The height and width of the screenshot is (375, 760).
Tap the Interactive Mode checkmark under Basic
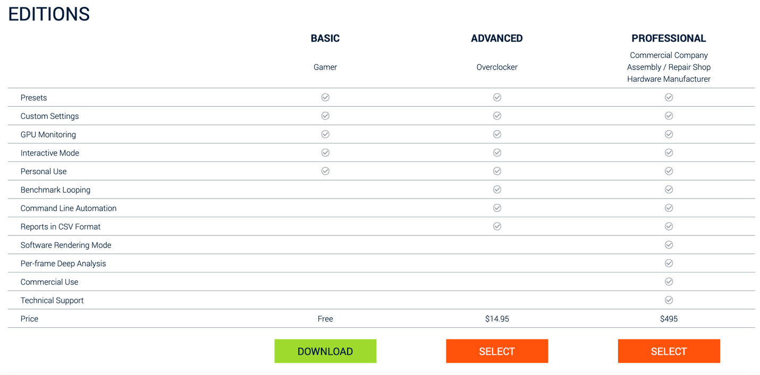[x=325, y=152]
